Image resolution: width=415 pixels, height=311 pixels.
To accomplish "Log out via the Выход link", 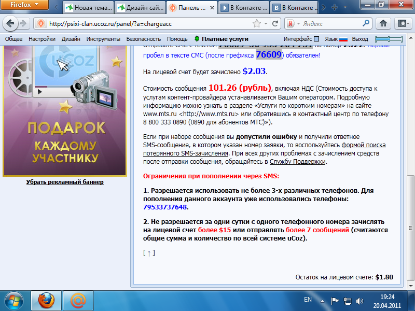I will click(360, 39).
